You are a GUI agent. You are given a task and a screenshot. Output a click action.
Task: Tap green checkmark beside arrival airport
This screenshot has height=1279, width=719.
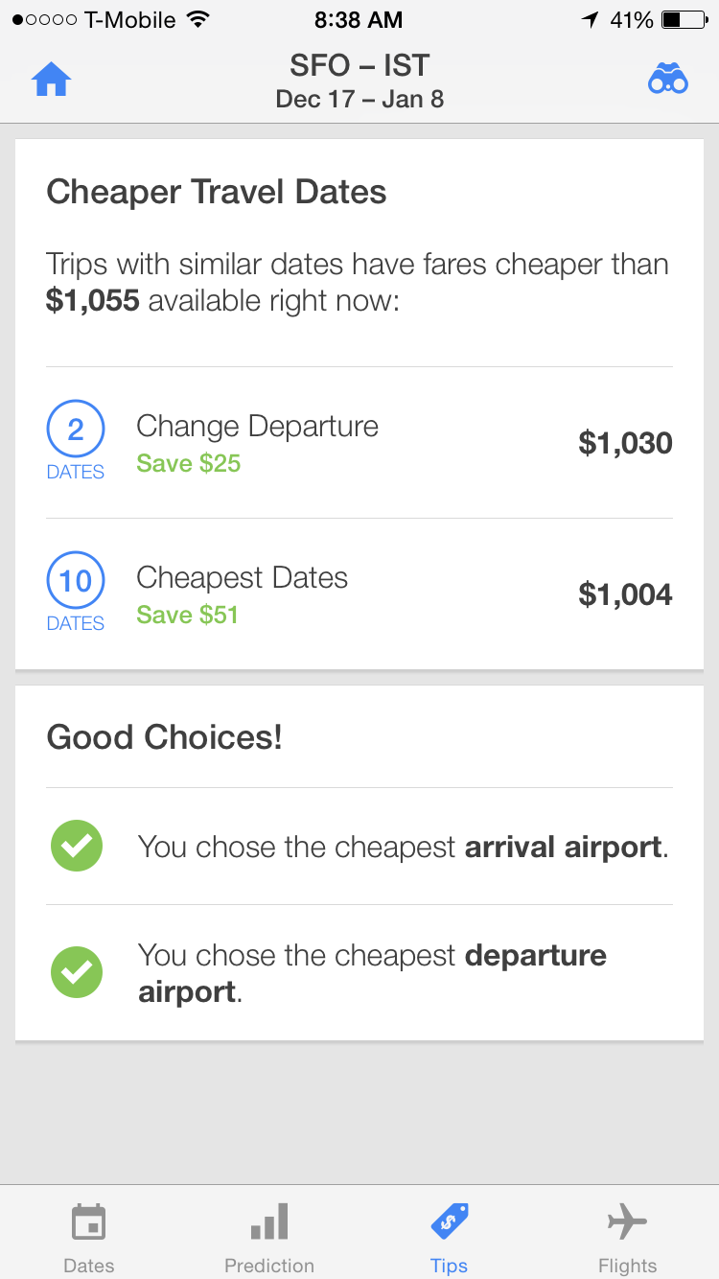coord(77,846)
